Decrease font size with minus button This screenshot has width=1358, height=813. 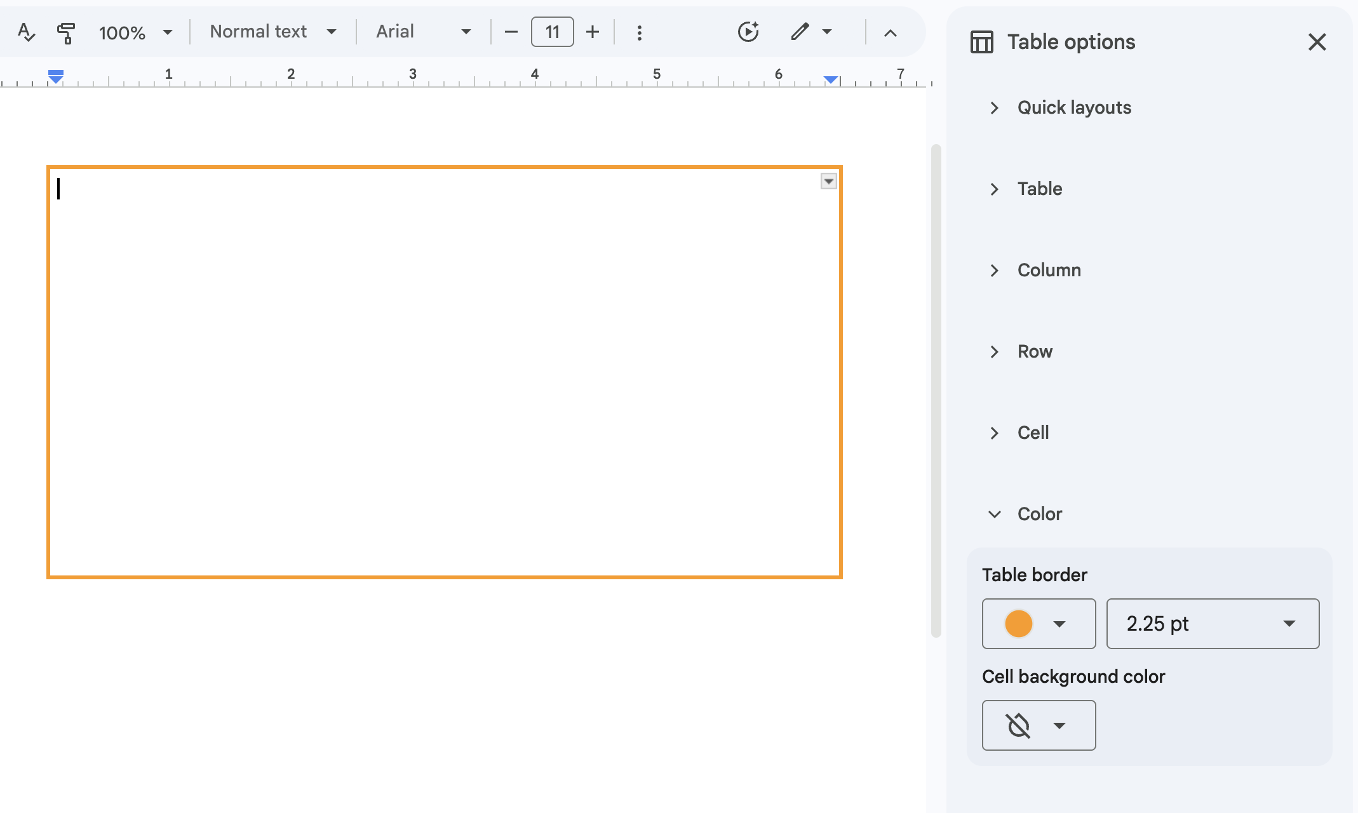(x=511, y=32)
